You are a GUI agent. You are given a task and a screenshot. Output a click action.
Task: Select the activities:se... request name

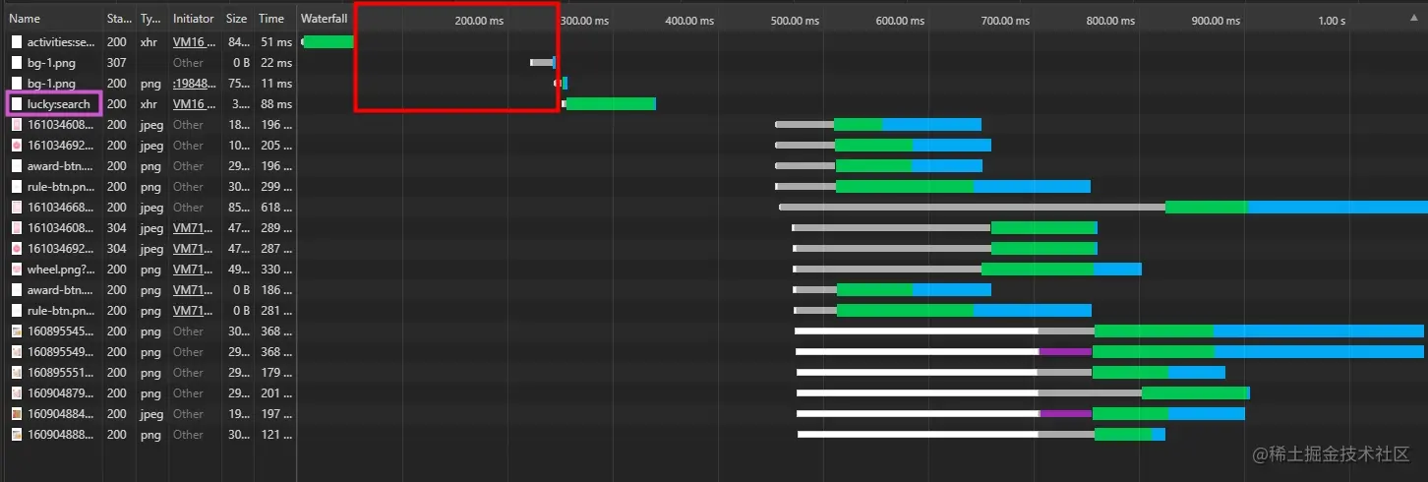[x=61, y=42]
